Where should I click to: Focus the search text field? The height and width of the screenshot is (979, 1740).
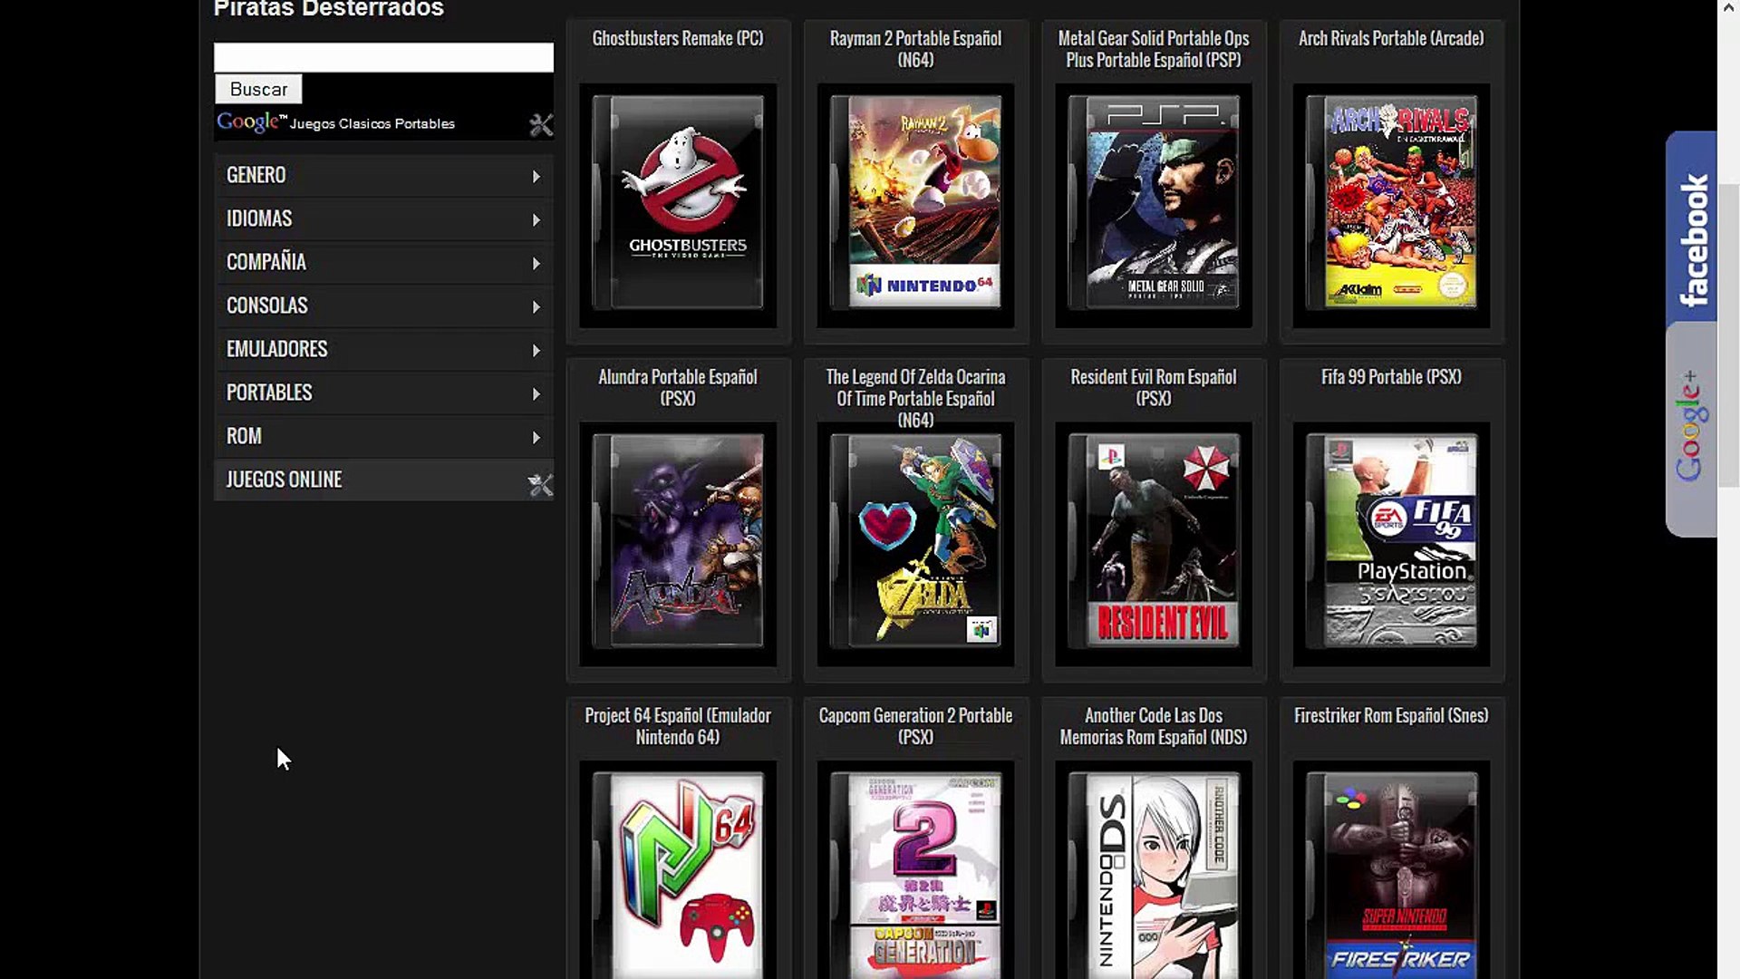pos(383,57)
